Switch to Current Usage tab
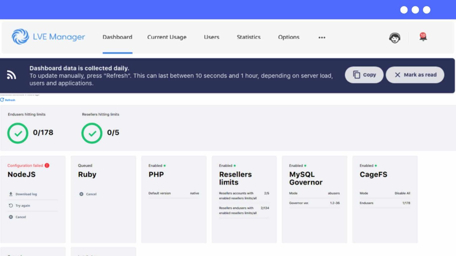 167,37
